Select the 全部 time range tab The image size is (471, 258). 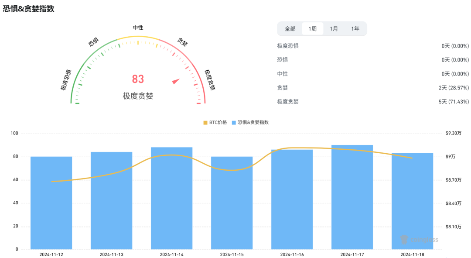[x=290, y=28]
